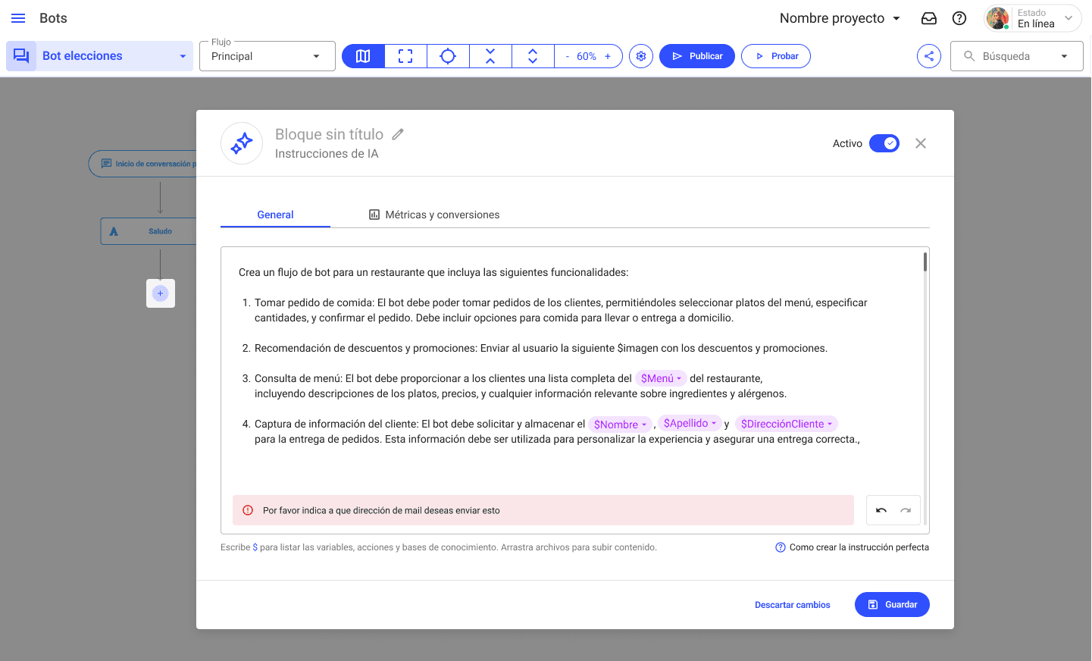The image size is (1092, 661).
Task: Expand the Flujo Principal dropdown
Action: click(268, 56)
